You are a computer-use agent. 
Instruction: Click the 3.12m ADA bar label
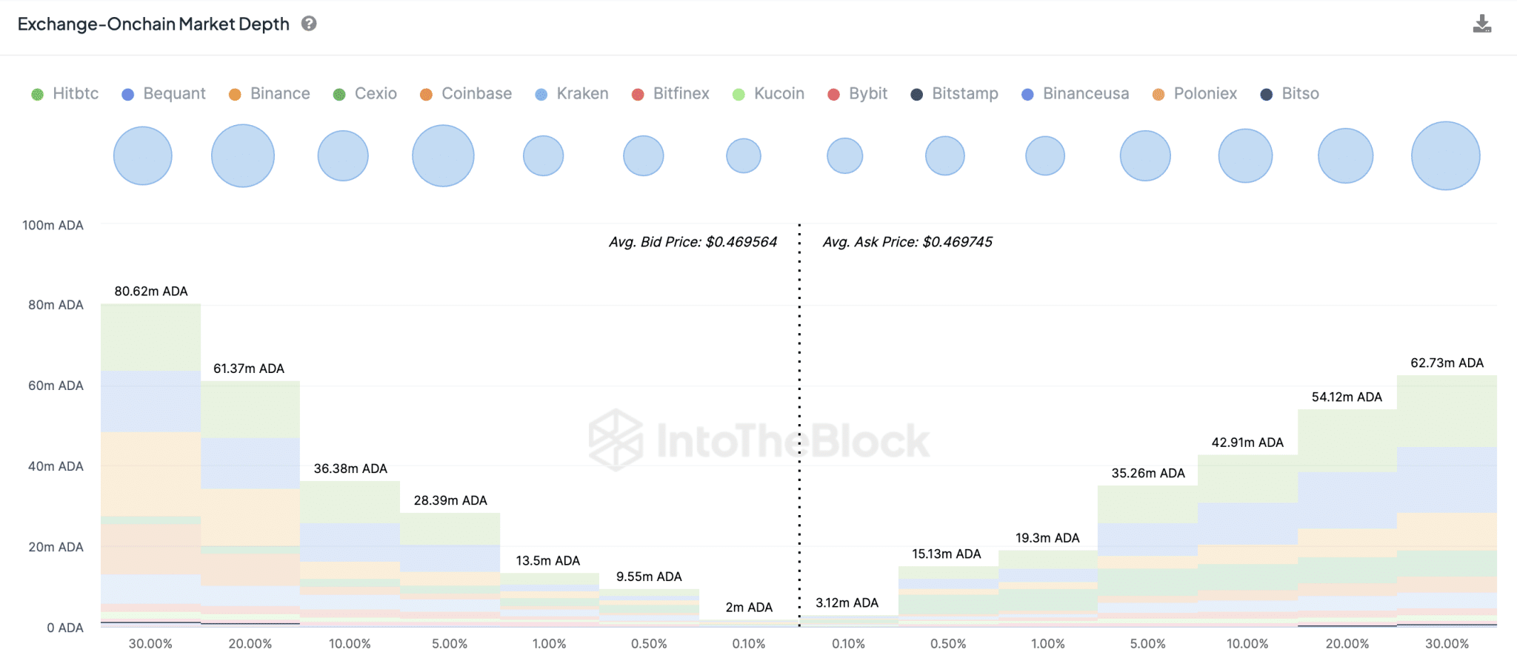click(847, 603)
